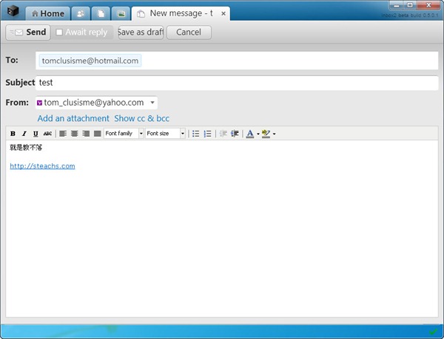Maximize the inbox2 window
Image resolution: width=444 pixels, height=339 pixels.
pos(410,5)
